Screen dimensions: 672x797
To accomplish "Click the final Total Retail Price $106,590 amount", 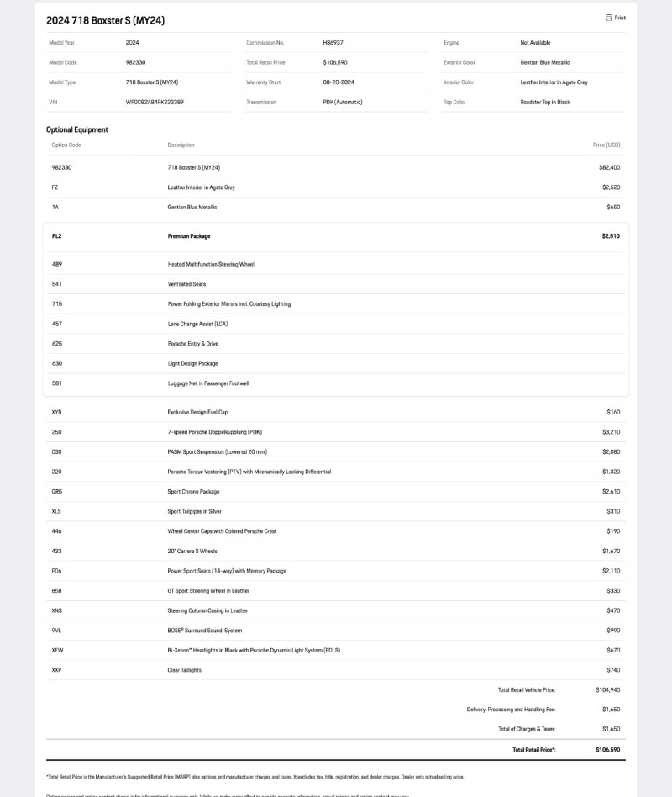I will tap(607, 749).
